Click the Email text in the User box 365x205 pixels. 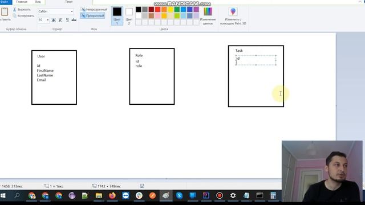[42, 80]
